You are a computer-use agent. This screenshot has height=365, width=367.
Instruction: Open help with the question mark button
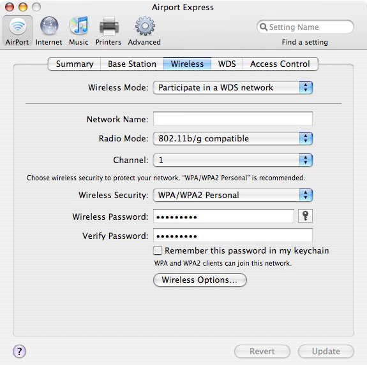[x=19, y=351]
